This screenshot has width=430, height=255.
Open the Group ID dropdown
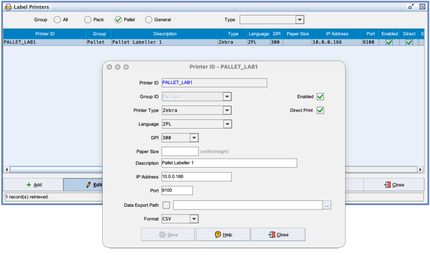point(227,96)
